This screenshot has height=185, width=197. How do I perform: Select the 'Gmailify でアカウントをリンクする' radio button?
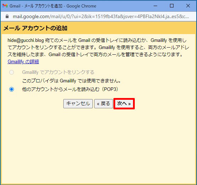[12, 72]
